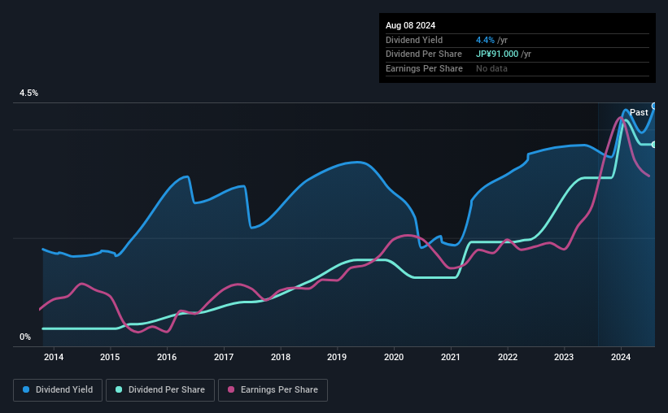Select the 2020 x-axis label
The image size is (668, 413).
tap(394, 357)
